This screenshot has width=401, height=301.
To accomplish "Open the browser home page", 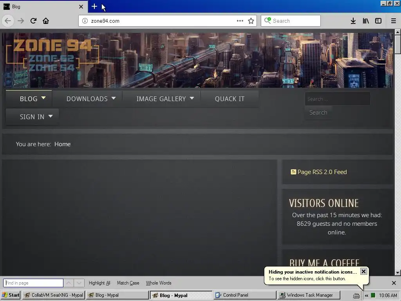I will coord(46,21).
